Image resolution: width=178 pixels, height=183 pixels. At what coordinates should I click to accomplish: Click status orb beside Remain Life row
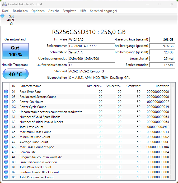click(6, 152)
